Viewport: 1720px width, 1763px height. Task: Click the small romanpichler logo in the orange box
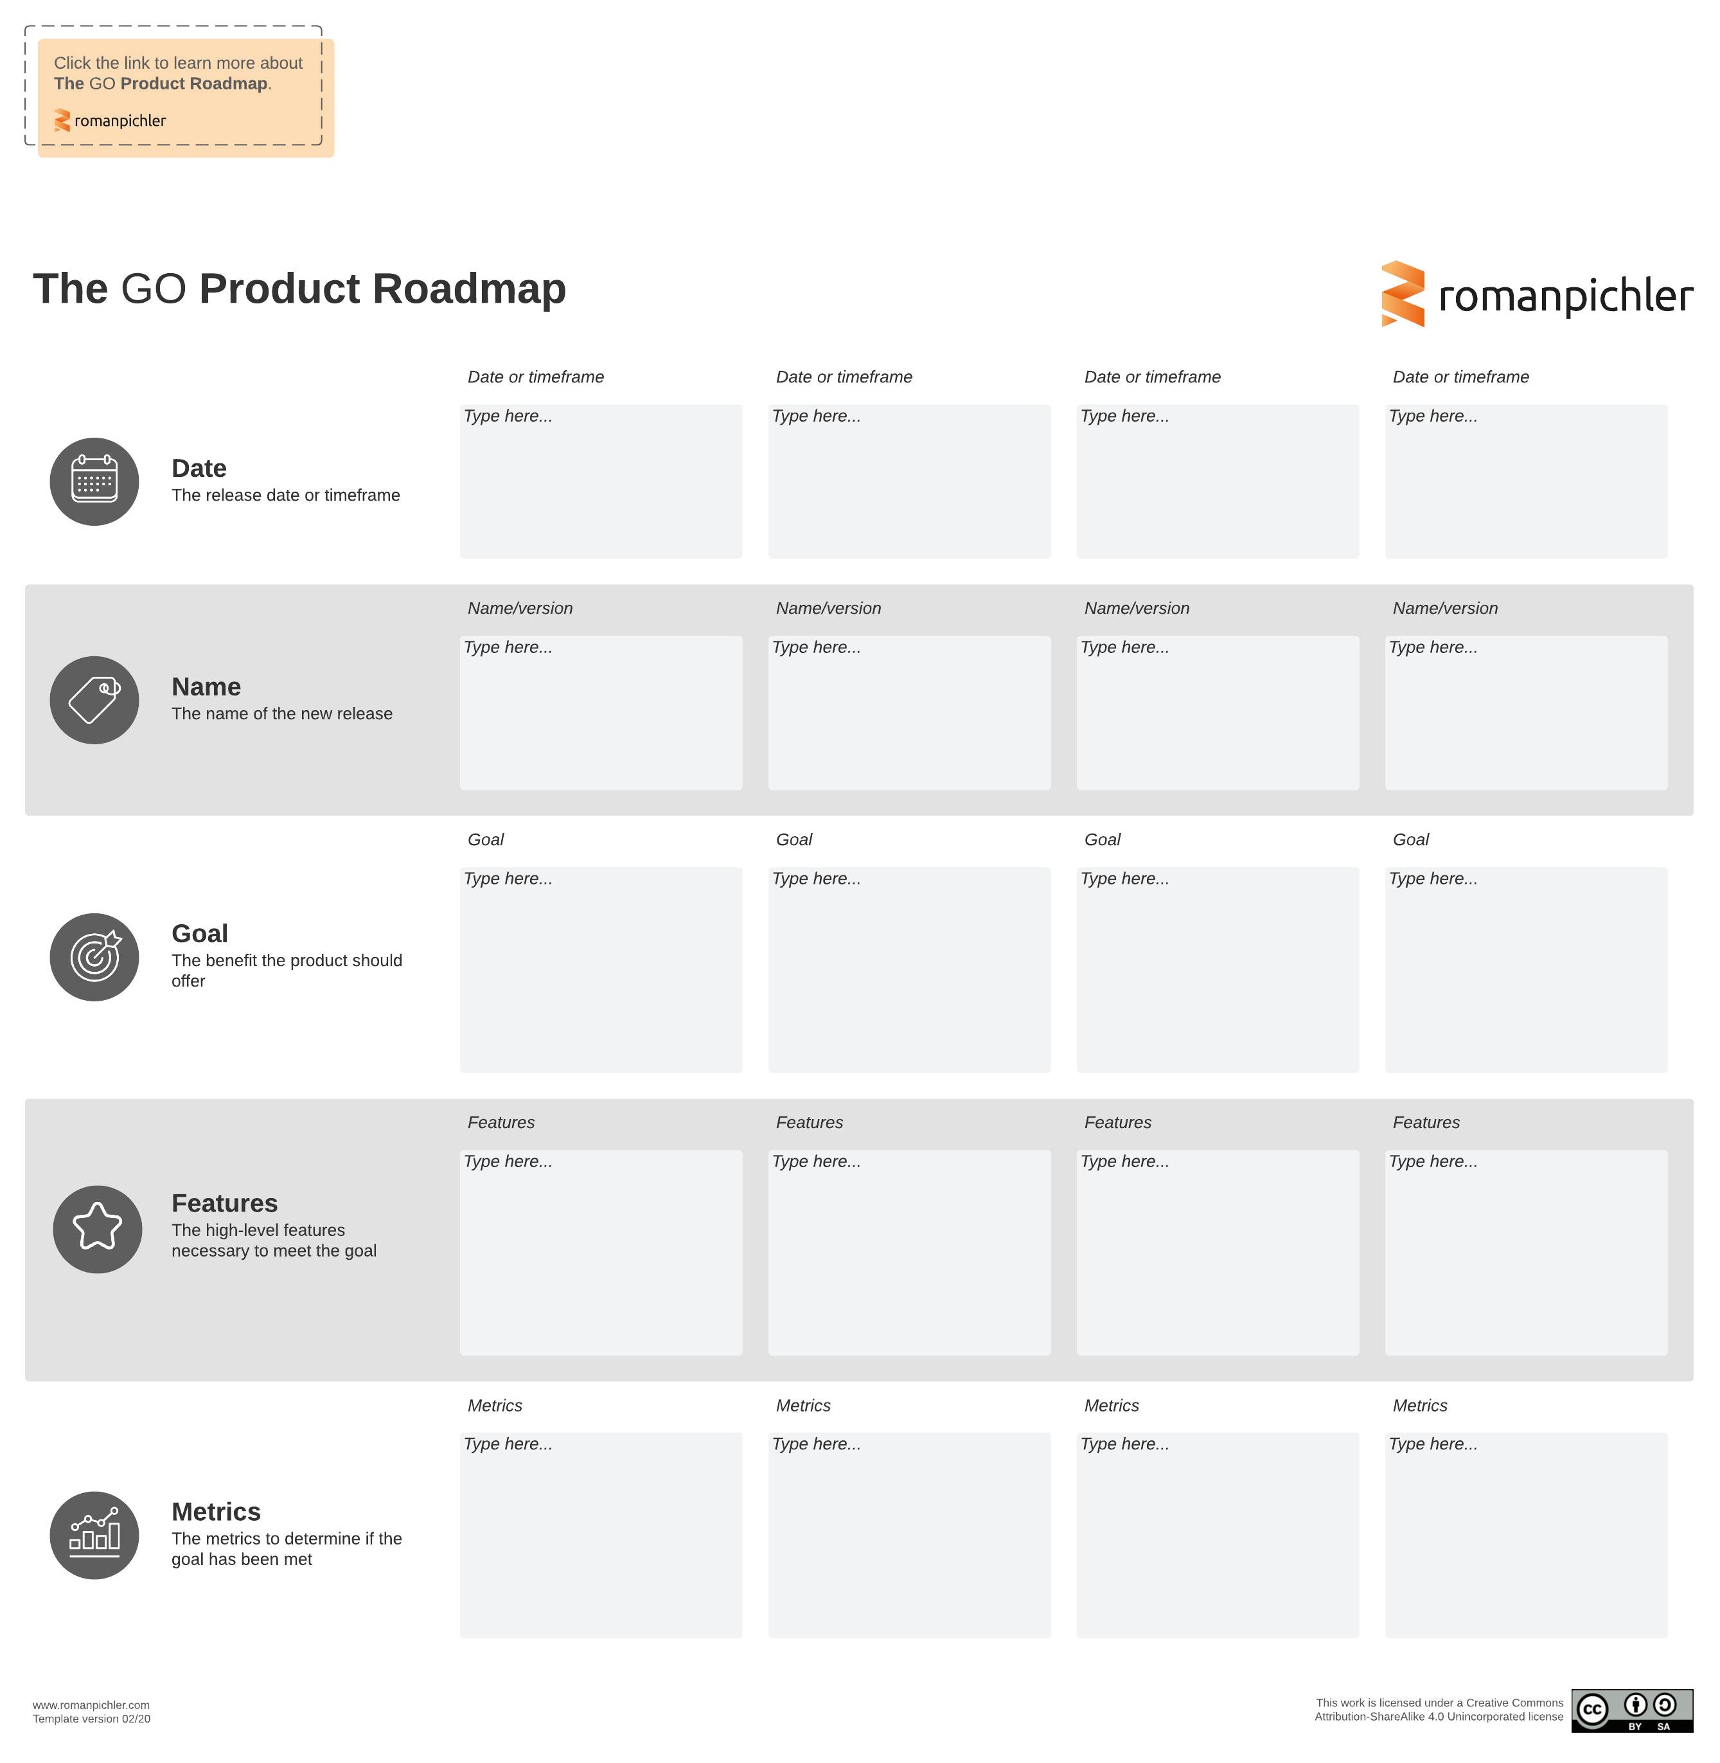click(111, 120)
